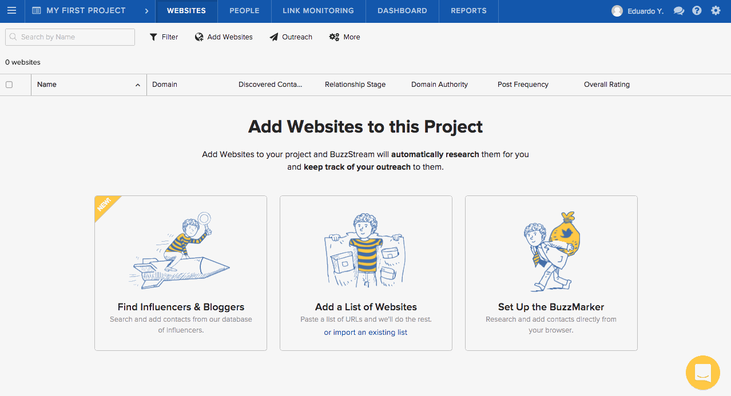This screenshot has width=731, height=396.
Task: Click the project list icon beside My First Project
Action: (x=37, y=11)
